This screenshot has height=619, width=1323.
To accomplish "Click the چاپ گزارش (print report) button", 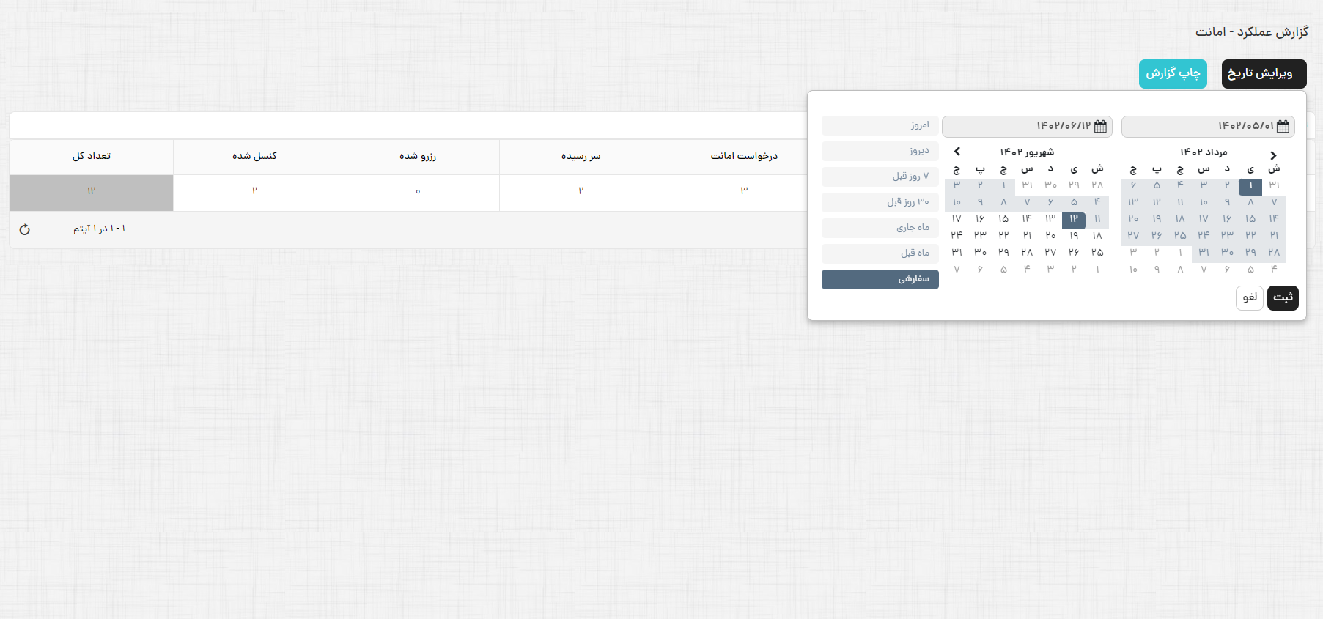I will 1173,74.
